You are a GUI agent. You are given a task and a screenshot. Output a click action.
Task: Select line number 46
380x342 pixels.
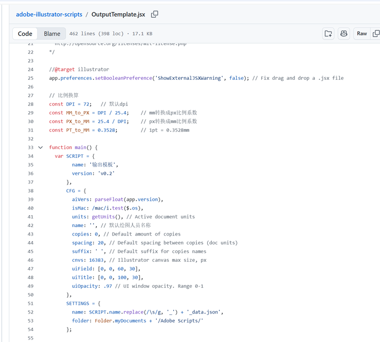(x=30, y=260)
